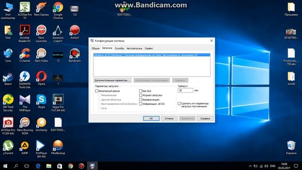
Task: Select the Opera browser icon
Action: pyautogui.click(x=42, y=78)
